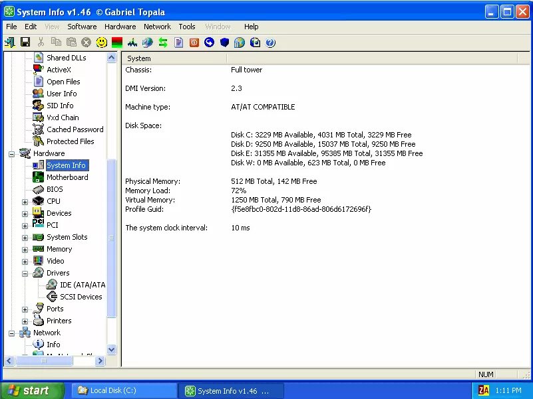Click the waveform graph toolbar icon
The height and width of the screenshot is (399, 533).
(x=132, y=42)
